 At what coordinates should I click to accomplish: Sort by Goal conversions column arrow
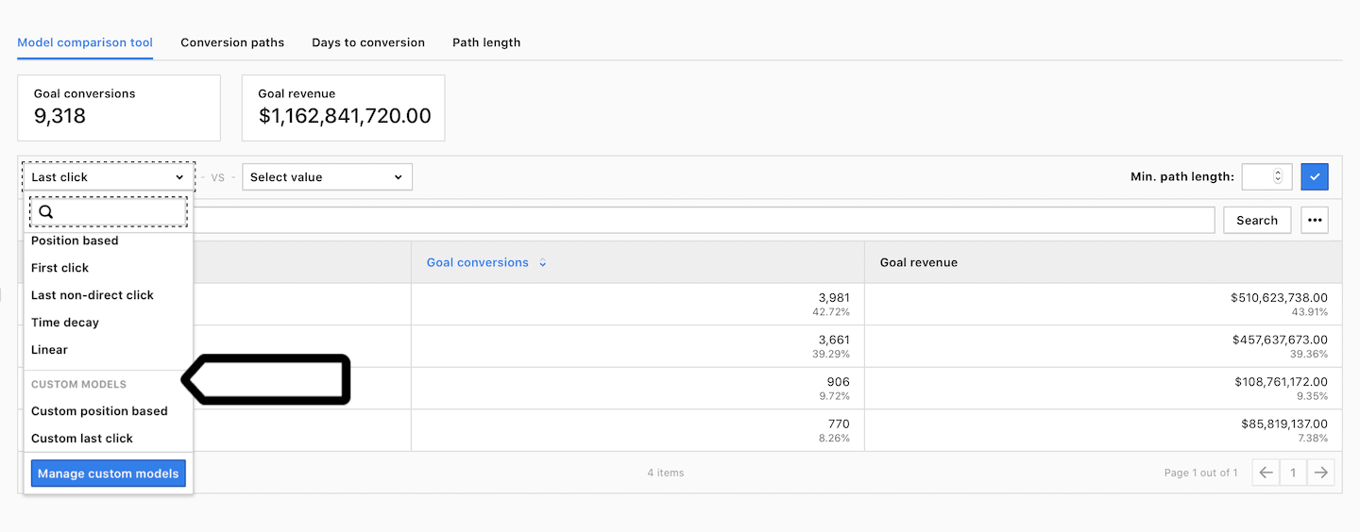coord(543,263)
